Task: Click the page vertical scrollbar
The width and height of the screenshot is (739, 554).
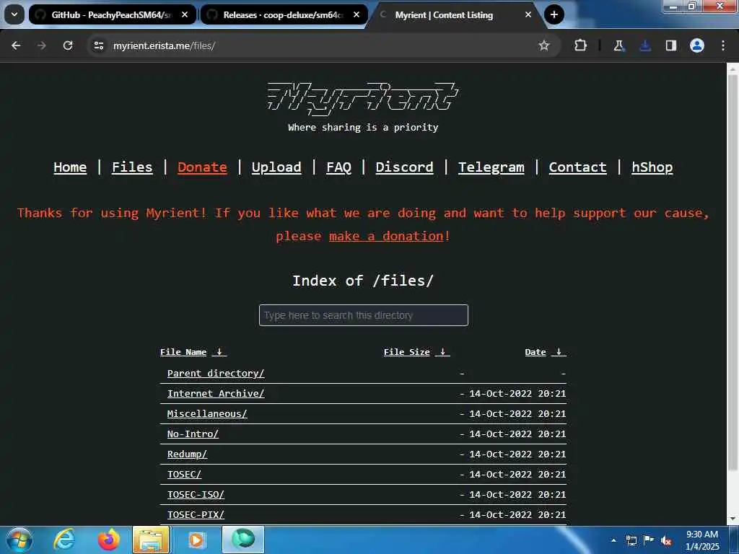Action: [733, 273]
